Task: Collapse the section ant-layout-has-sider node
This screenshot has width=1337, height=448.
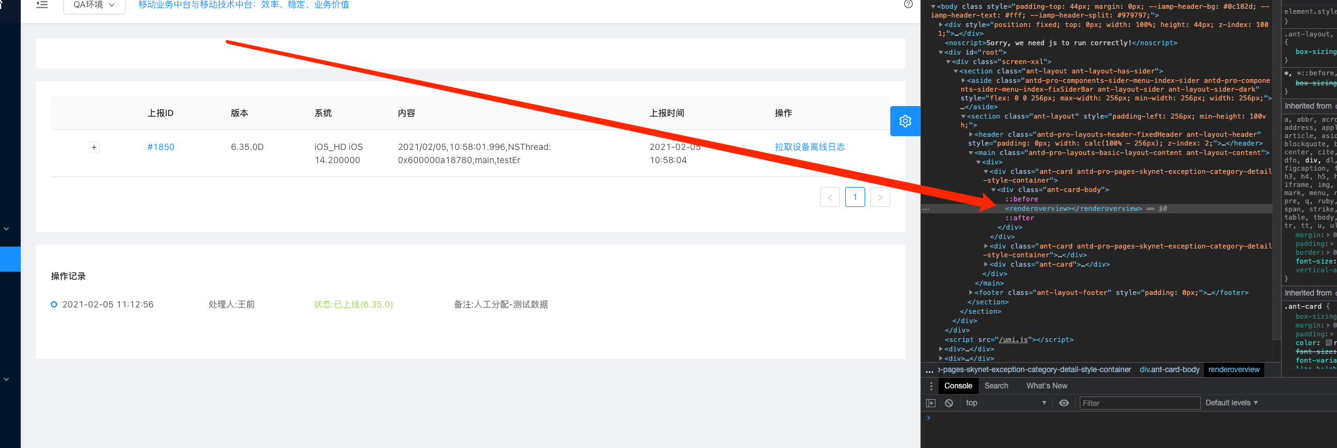Action: pyautogui.click(x=956, y=72)
